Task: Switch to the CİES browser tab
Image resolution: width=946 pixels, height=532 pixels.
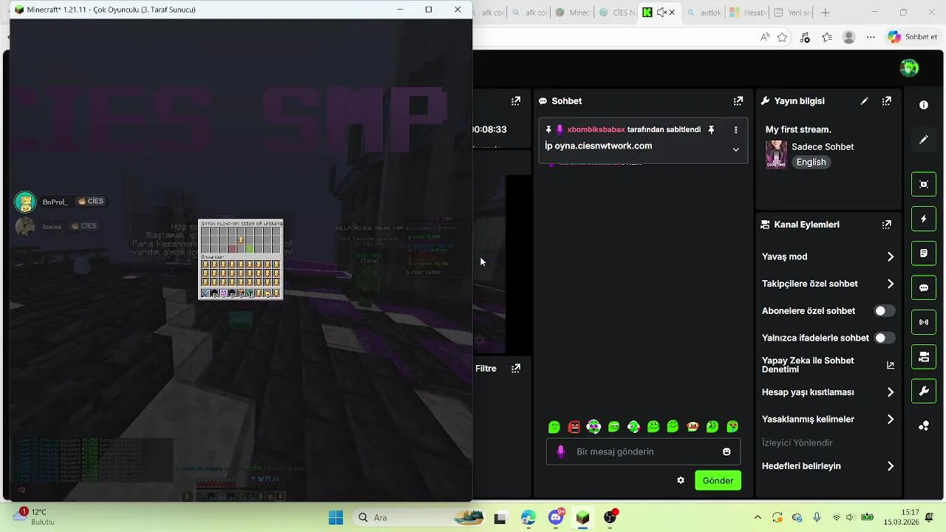Action: click(616, 13)
